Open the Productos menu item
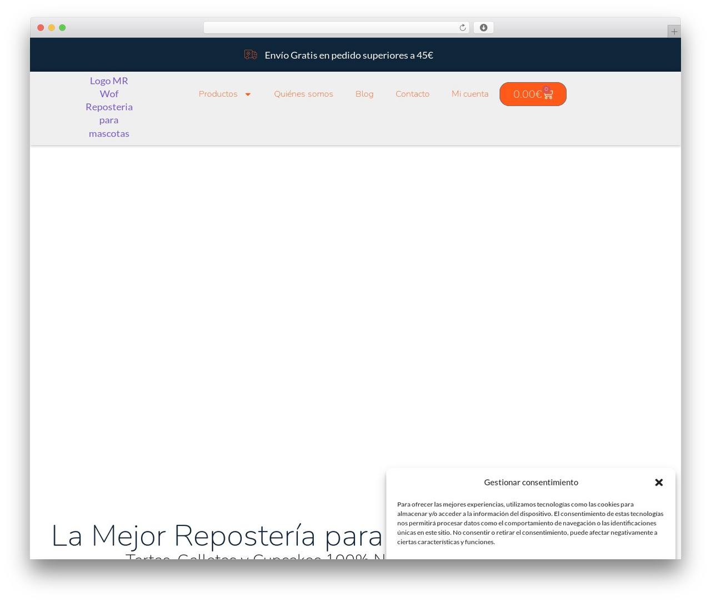The height and width of the screenshot is (602, 711). pos(218,94)
